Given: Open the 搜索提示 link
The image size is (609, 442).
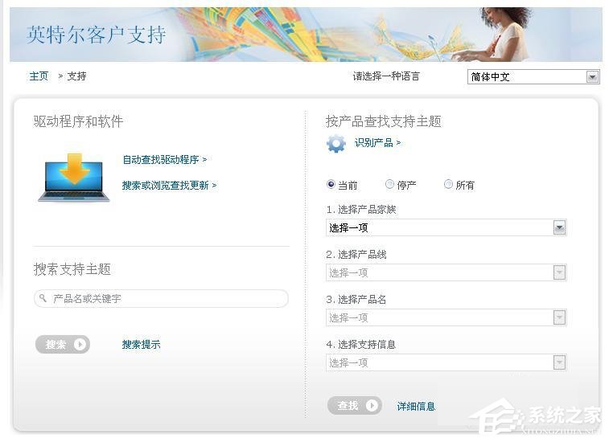Looking at the screenshot, I should tap(141, 344).
